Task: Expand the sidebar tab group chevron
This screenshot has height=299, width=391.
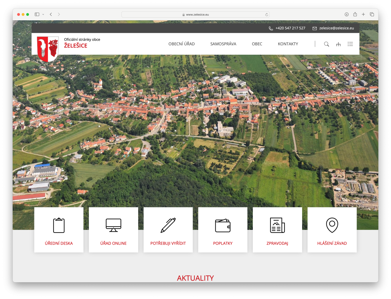Action: (43, 14)
